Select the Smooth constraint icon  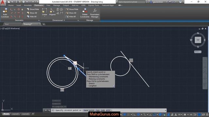pyautogui.click(x=15, y=17)
